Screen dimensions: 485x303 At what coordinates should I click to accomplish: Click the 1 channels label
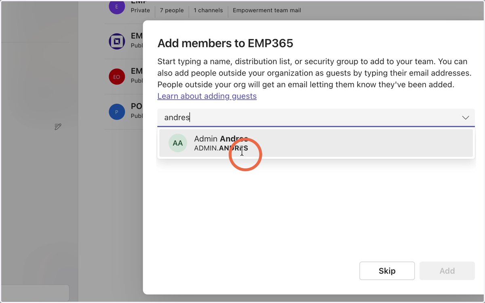[x=208, y=11]
